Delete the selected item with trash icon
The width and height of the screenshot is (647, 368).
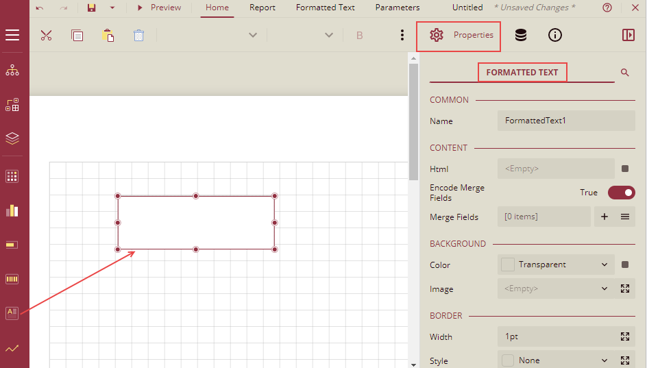click(x=138, y=35)
